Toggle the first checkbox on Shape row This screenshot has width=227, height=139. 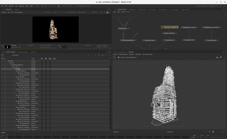(x=42, y=69)
